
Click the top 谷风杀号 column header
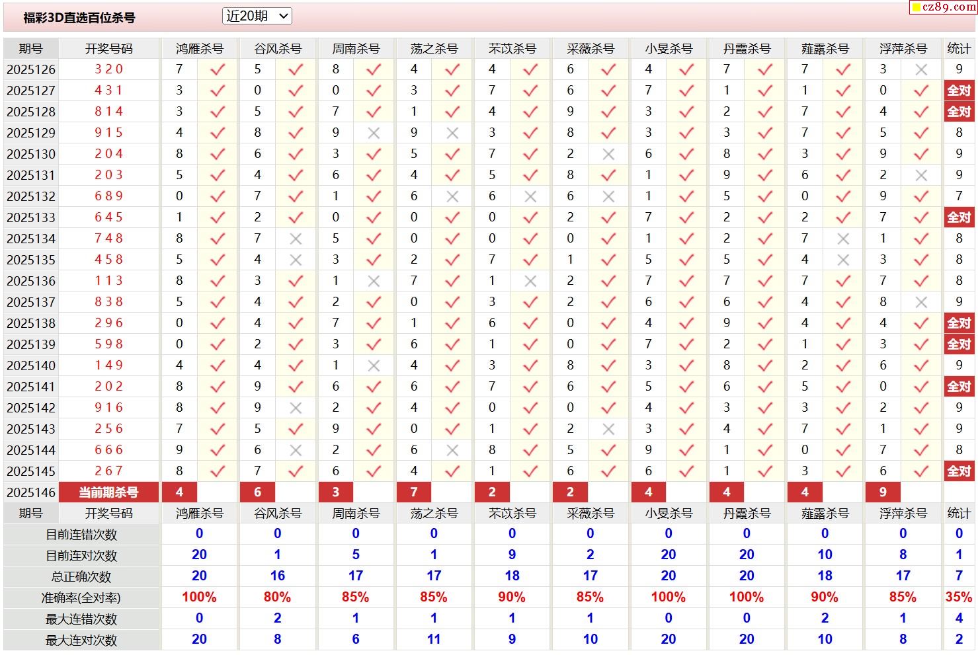tap(278, 49)
